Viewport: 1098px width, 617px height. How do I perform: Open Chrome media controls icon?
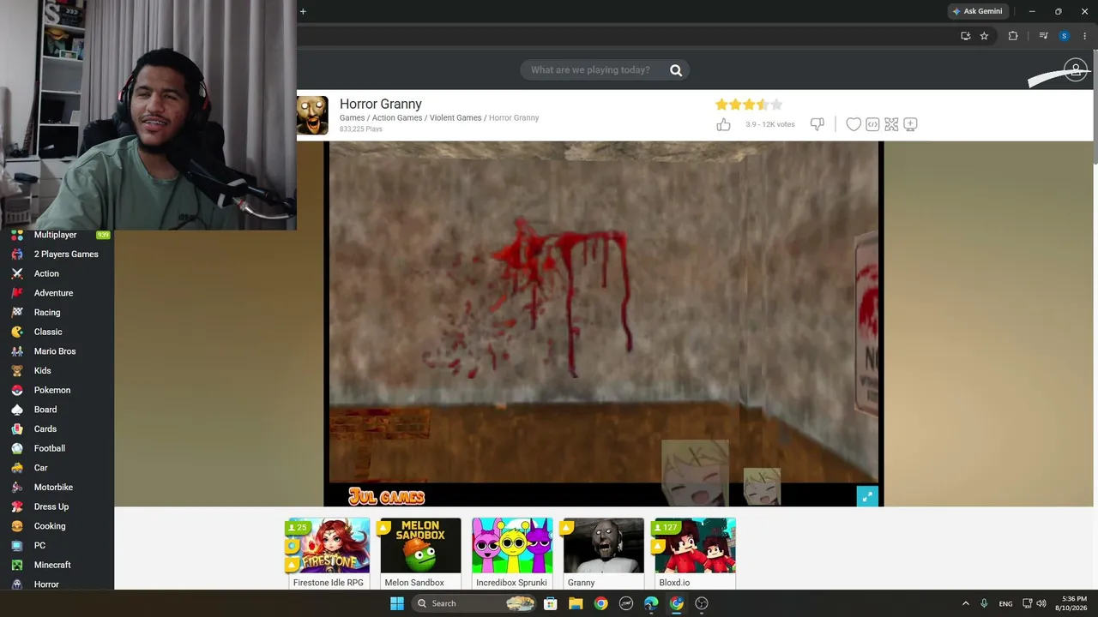[1043, 36]
